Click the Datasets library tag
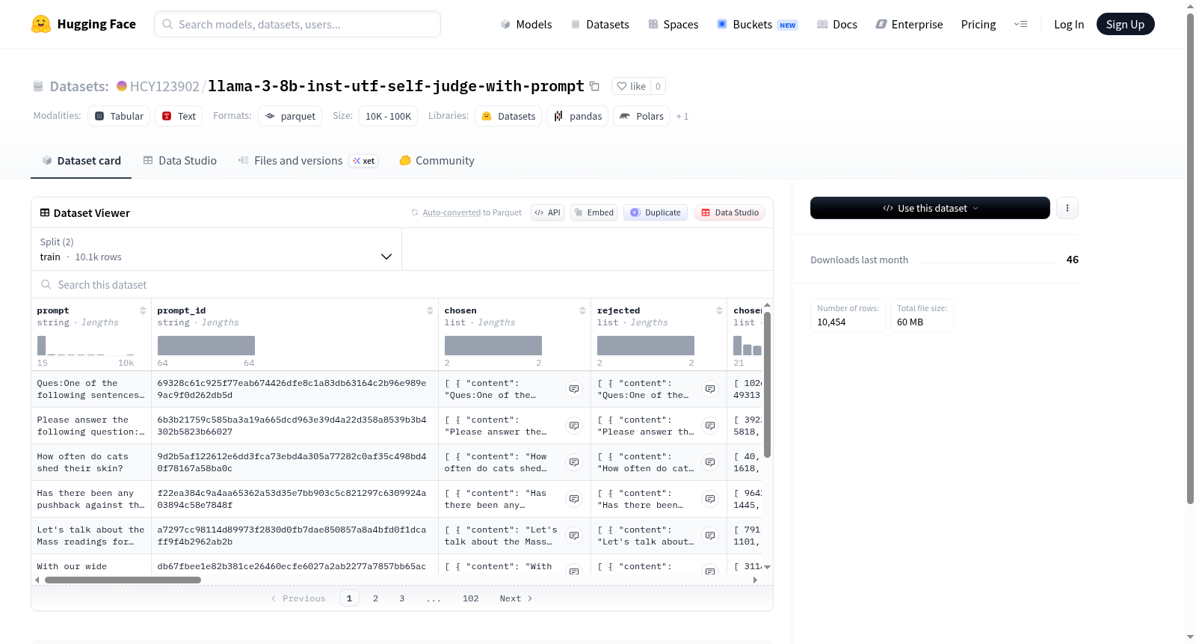This screenshot has height=644, width=1196. click(x=508, y=116)
